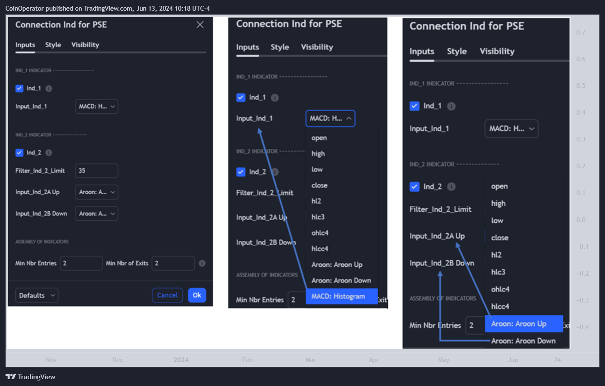Open Input_Ind_2A Up dropdown in left dialog
The width and height of the screenshot is (605, 386).
click(97, 192)
